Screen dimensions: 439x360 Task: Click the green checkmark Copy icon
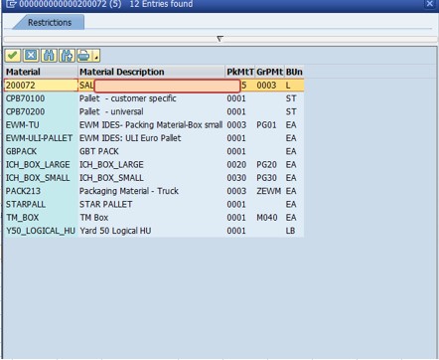(x=13, y=56)
